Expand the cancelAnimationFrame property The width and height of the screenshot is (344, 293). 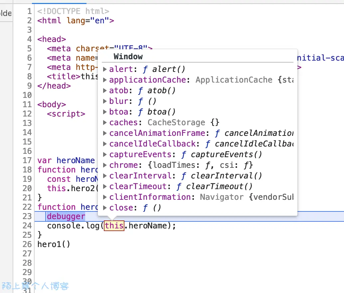(x=105, y=133)
